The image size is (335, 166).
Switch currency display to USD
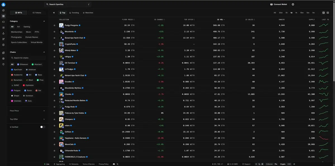(289, 164)
